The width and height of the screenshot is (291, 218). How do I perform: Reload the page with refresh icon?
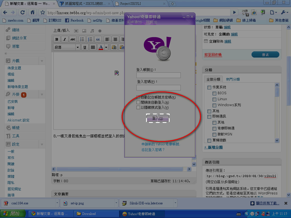click(x=22, y=12)
